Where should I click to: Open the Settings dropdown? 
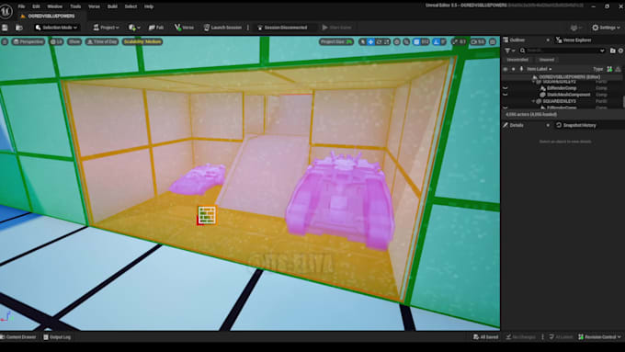pyautogui.click(x=606, y=28)
